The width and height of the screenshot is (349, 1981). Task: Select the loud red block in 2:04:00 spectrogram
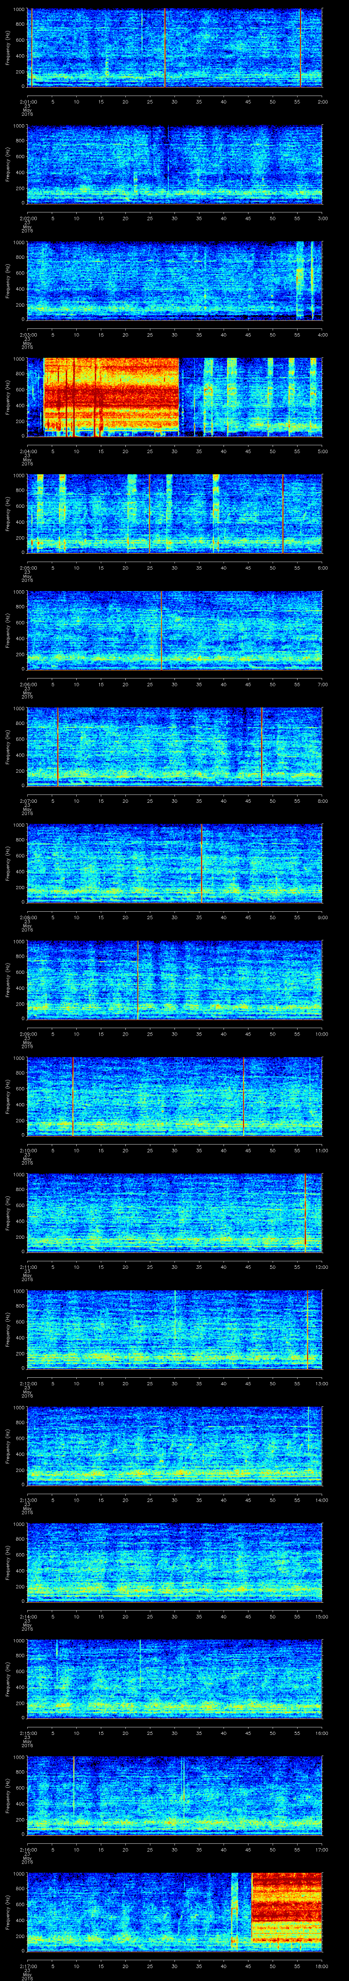111,397
